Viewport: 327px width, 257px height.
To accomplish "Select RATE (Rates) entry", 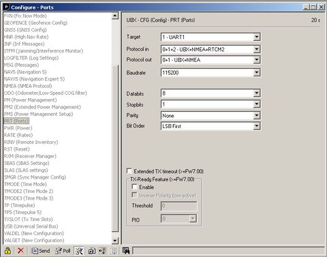I will [18, 136].
